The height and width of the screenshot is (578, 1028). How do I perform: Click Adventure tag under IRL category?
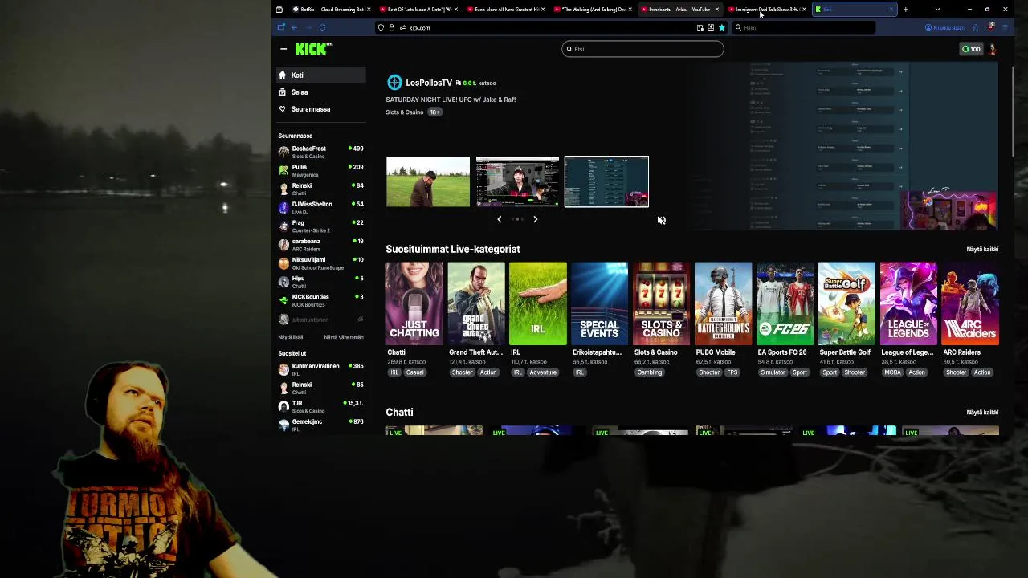point(543,372)
